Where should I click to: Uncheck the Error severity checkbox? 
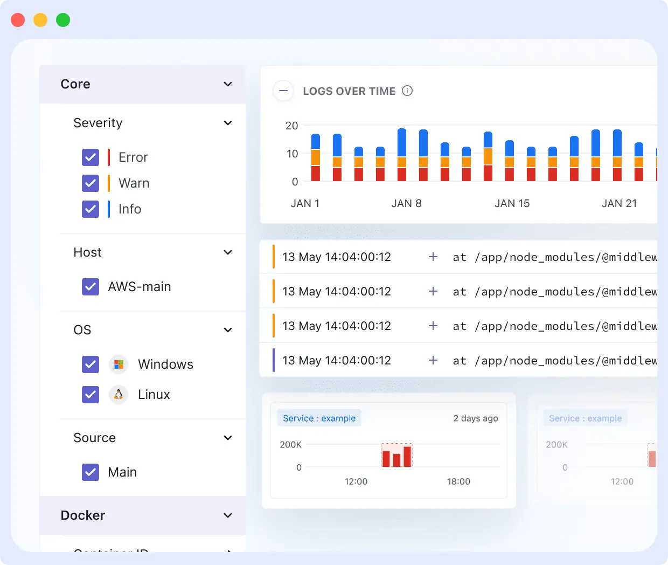[91, 157]
